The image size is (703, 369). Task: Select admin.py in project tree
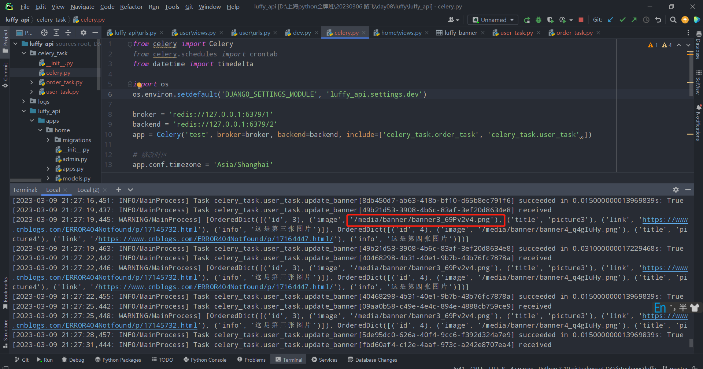click(75, 159)
